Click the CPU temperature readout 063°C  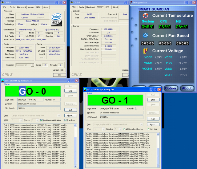(x=165, y=27)
